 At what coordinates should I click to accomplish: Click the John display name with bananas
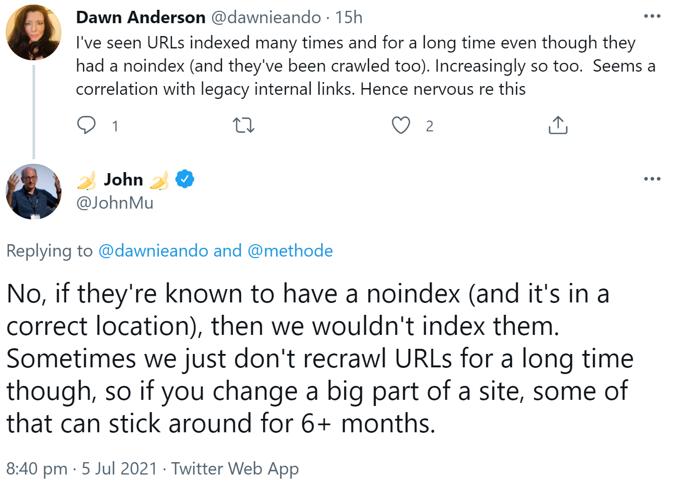click(123, 179)
